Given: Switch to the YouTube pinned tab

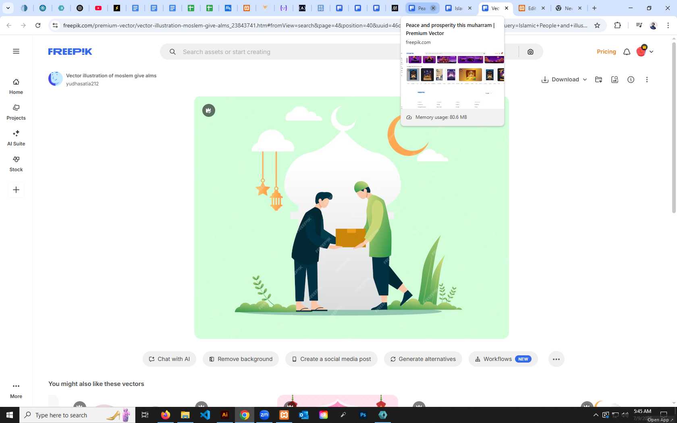Looking at the screenshot, I should 98,8.
